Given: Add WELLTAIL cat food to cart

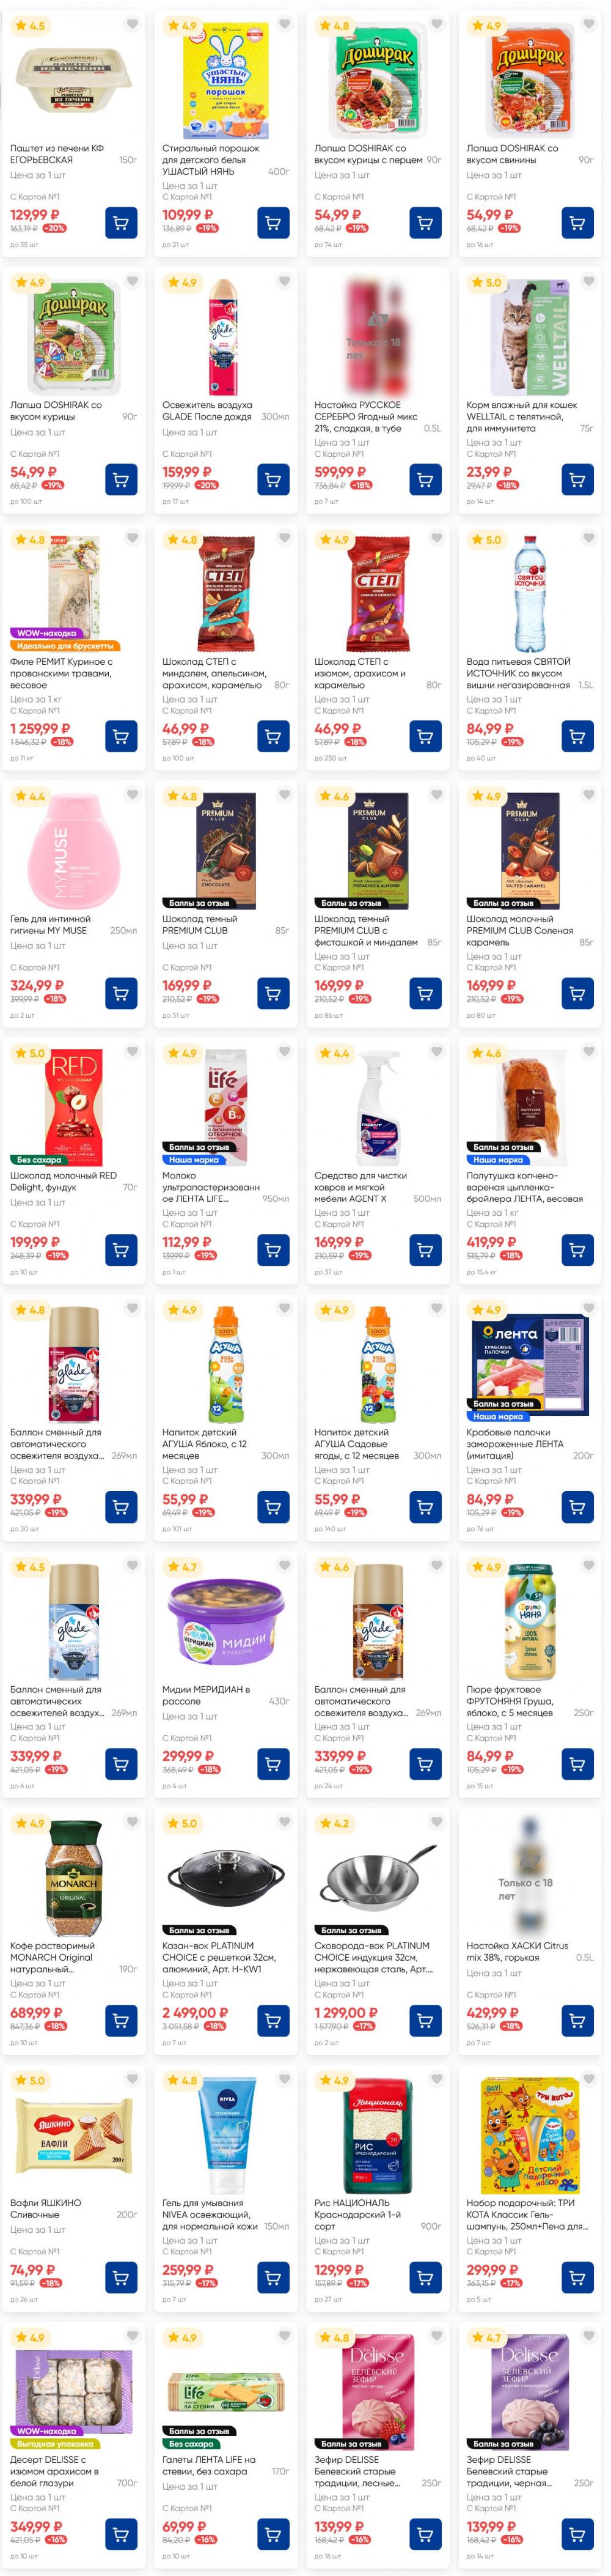Looking at the screenshot, I should (576, 480).
